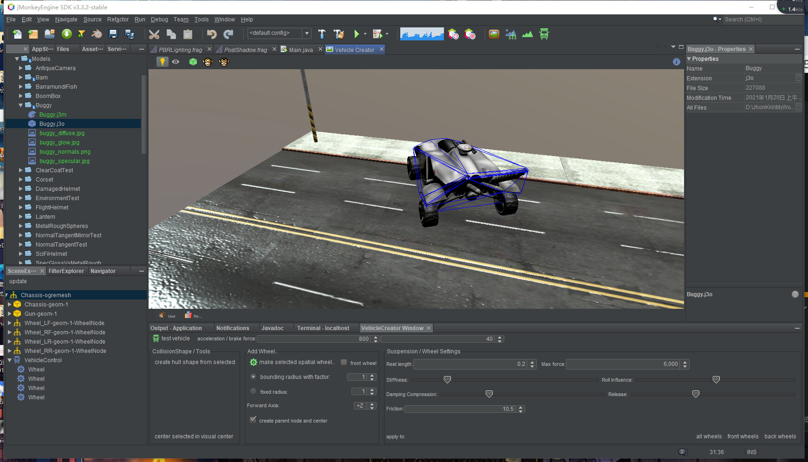Adjust the Roll influence slider handle
The height and width of the screenshot is (462, 808).
[716, 380]
